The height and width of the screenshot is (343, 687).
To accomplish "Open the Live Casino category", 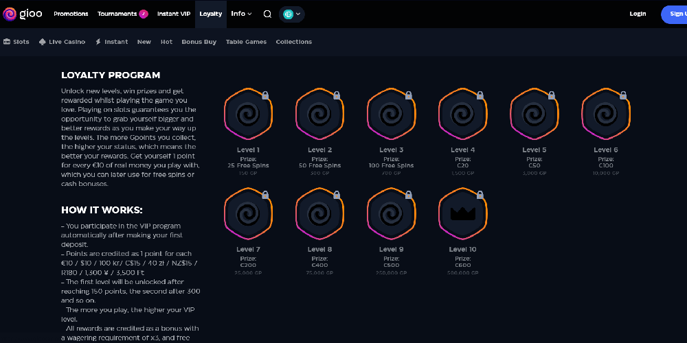I will pos(62,42).
